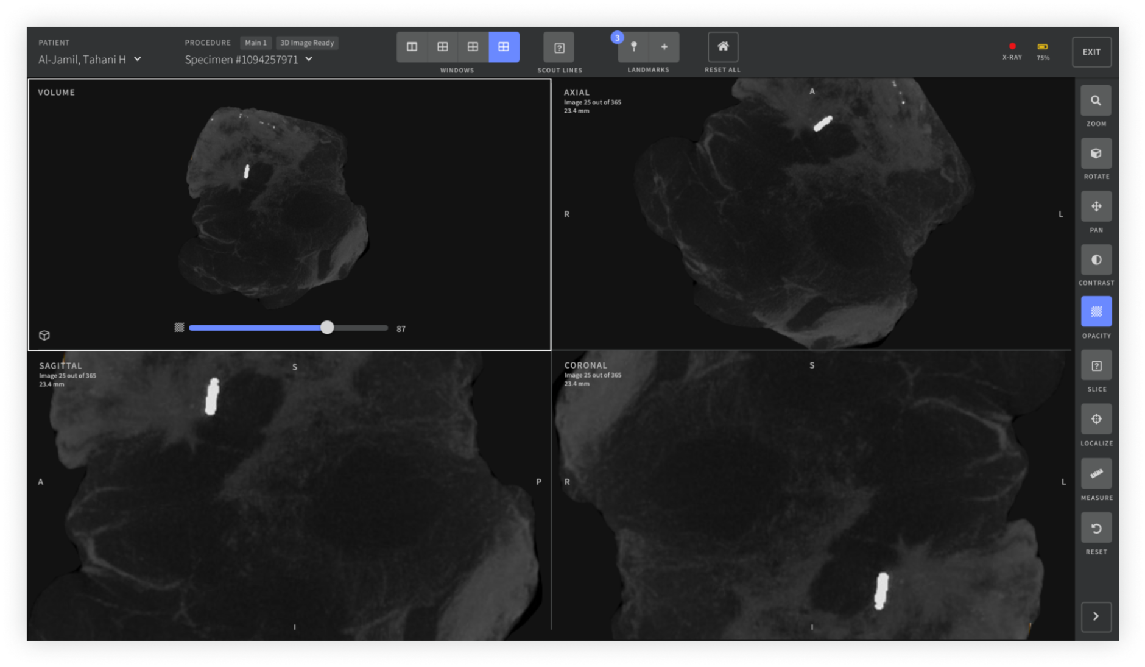Toggle the Slice tool
The width and height of the screenshot is (1145, 667).
point(1096,366)
